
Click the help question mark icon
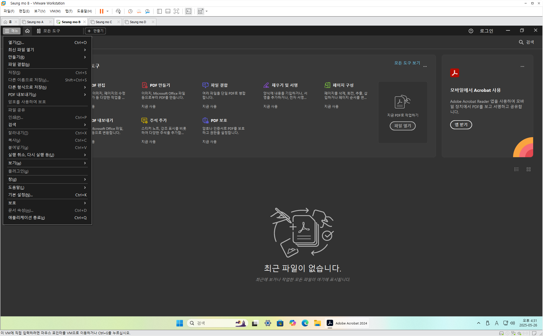point(471,31)
